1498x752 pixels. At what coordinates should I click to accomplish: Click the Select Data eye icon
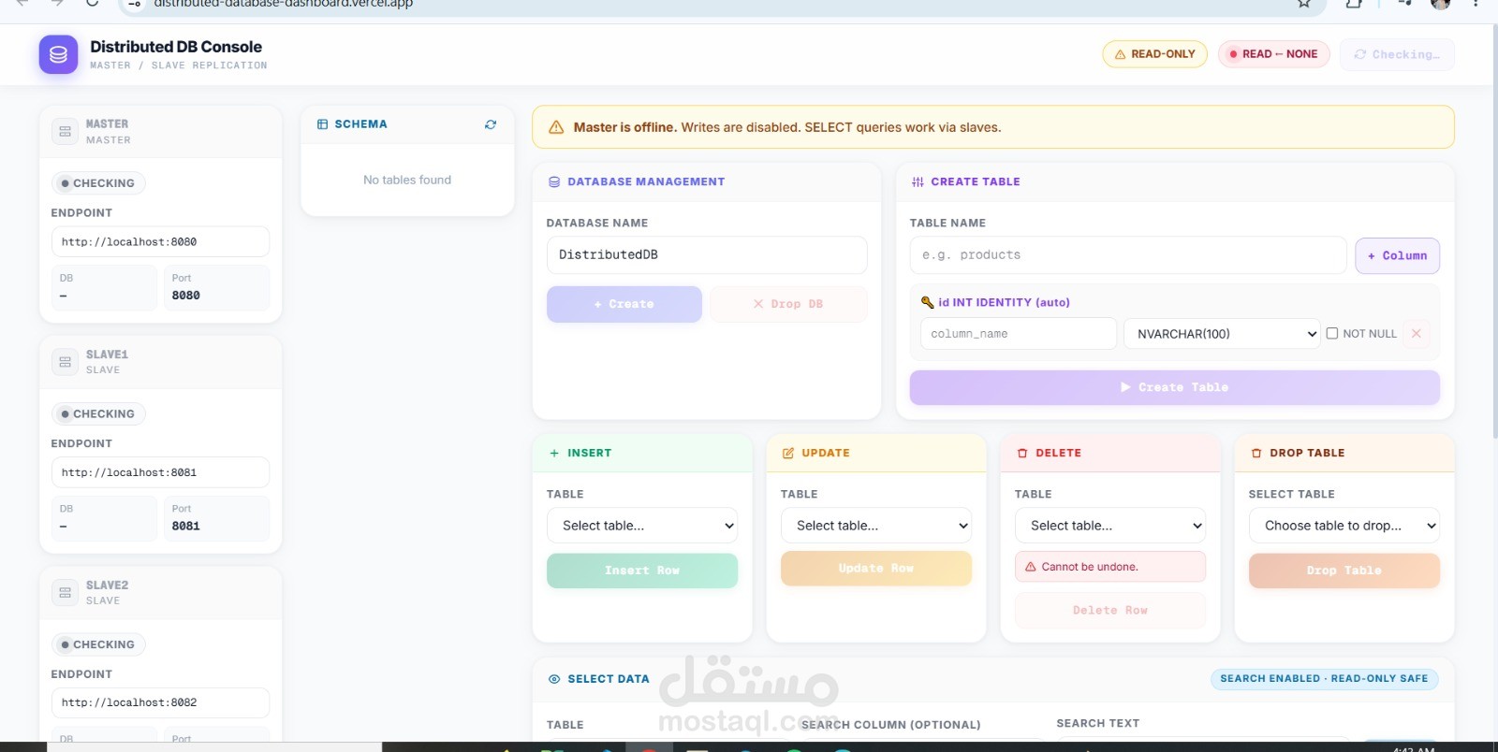(554, 679)
